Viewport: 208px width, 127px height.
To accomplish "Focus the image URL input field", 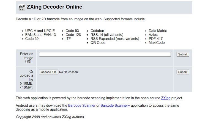I will [105, 54].
